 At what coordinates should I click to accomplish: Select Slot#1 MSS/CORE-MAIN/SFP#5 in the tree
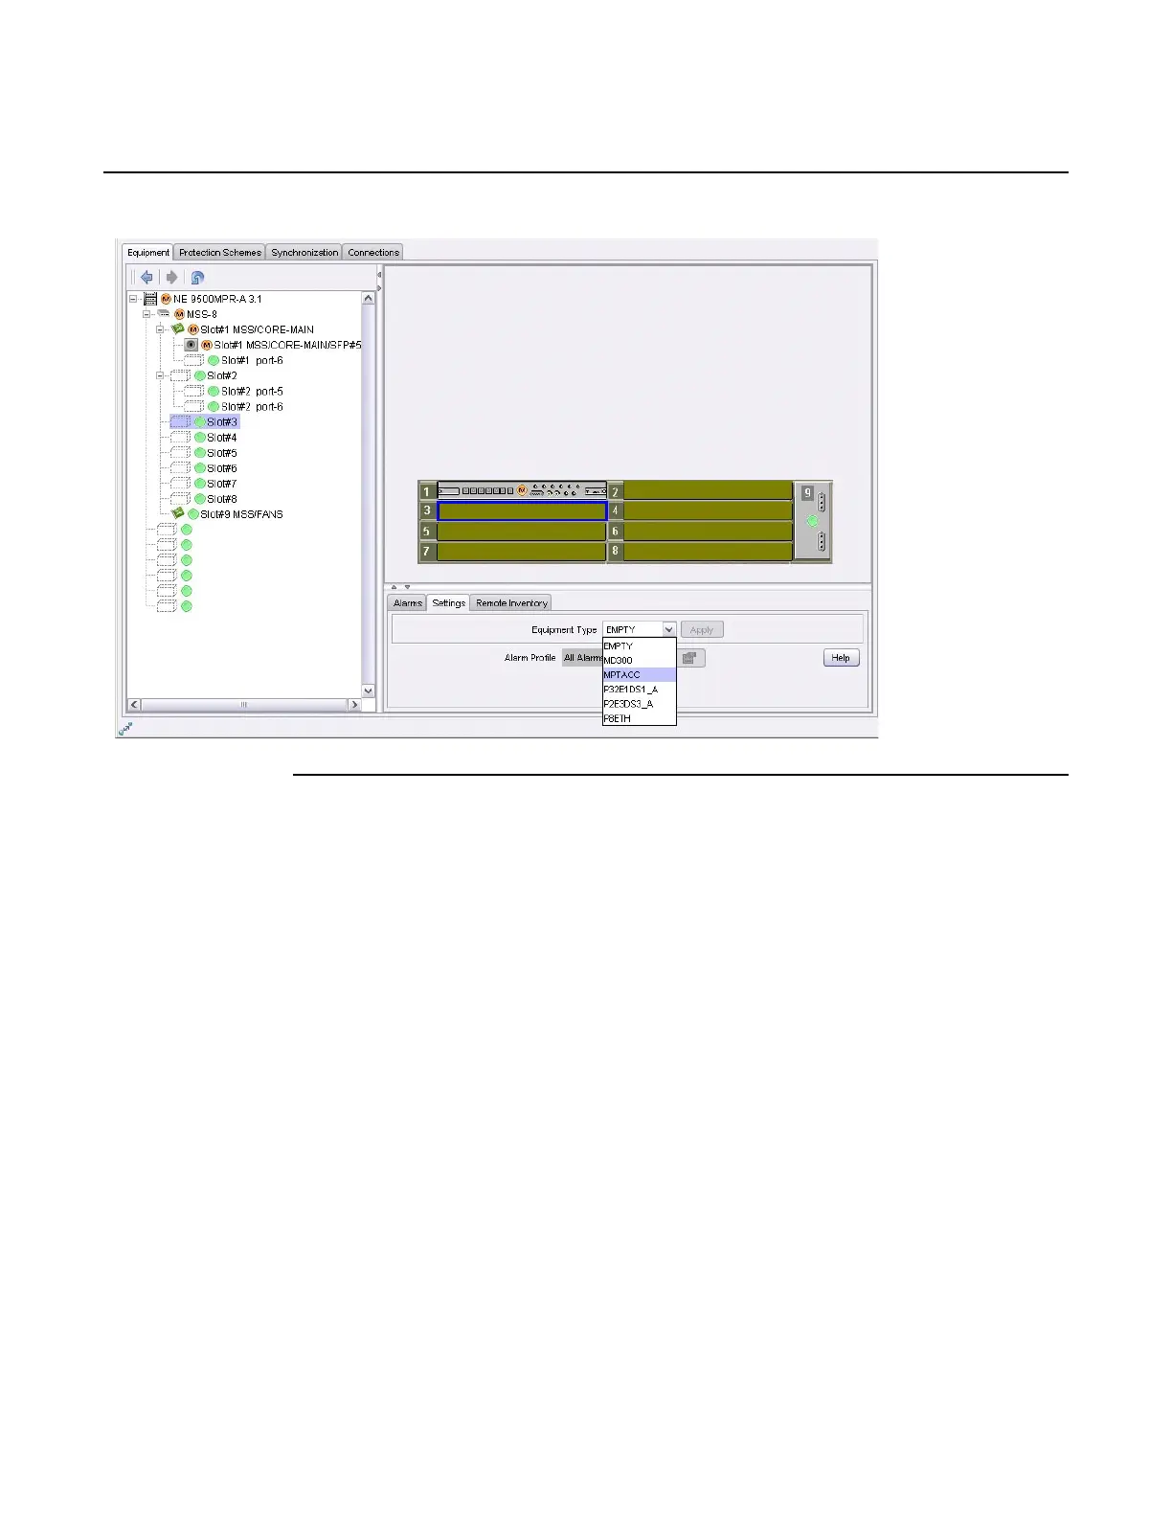click(x=287, y=345)
